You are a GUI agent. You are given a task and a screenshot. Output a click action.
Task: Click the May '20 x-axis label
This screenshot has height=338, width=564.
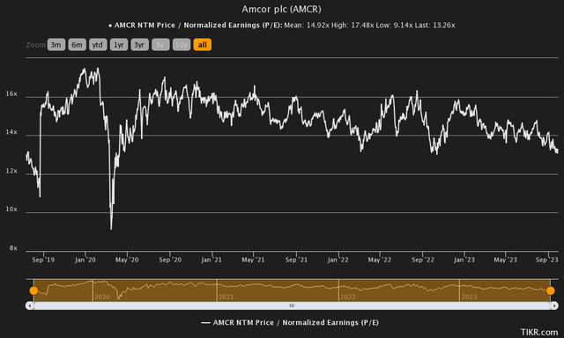pos(127,260)
